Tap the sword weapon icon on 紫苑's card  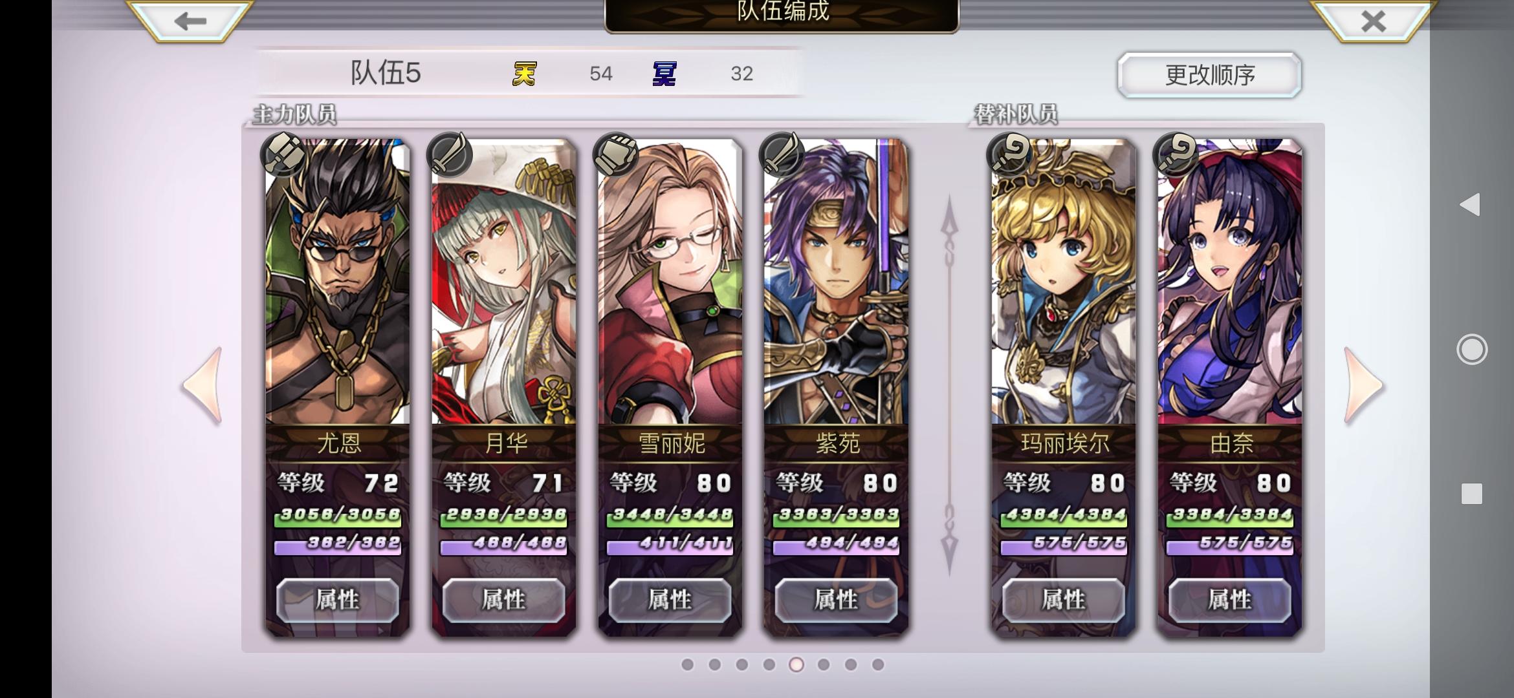point(781,155)
